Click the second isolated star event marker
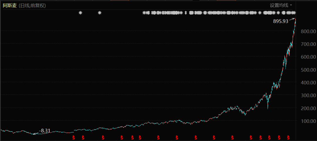Viewport: 317px width, 141px height. [x=100, y=13]
